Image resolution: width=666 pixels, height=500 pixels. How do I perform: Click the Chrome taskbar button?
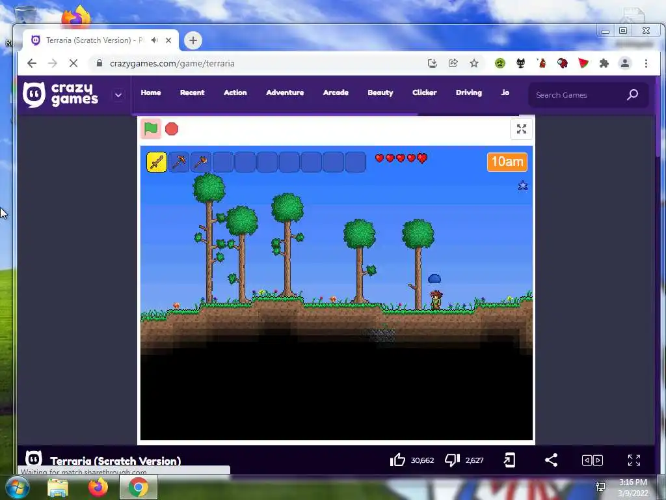coord(139,487)
